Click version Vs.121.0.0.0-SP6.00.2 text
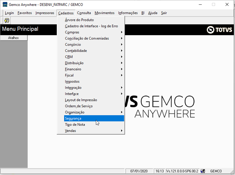Viewport: 235px width, 175px height. click(x=182, y=171)
